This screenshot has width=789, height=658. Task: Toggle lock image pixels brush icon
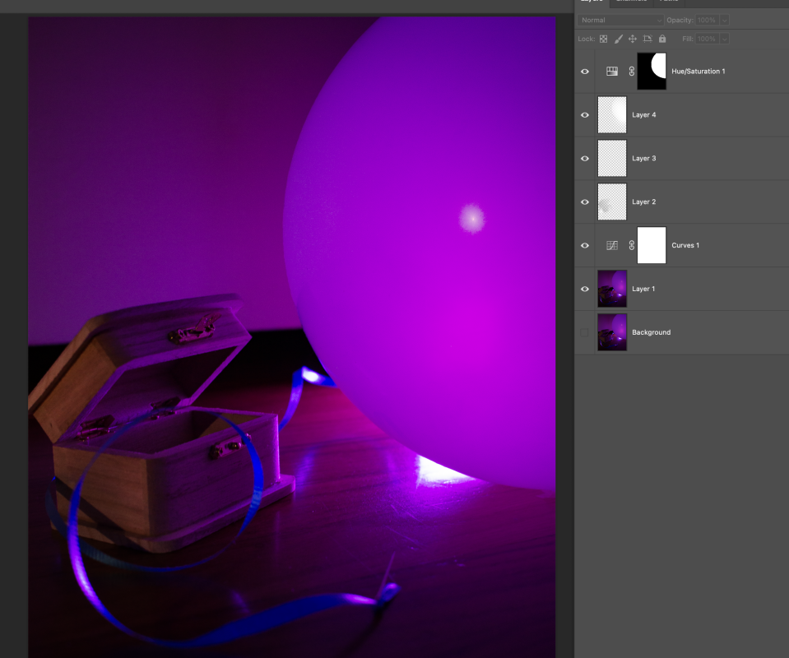pyautogui.click(x=619, y=39)
